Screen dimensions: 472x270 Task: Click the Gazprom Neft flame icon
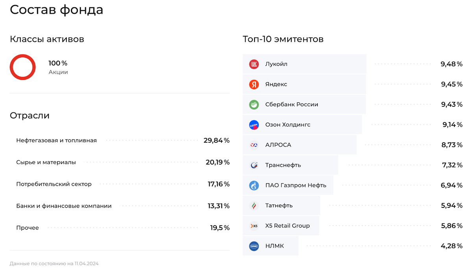(x=254, y=186)
